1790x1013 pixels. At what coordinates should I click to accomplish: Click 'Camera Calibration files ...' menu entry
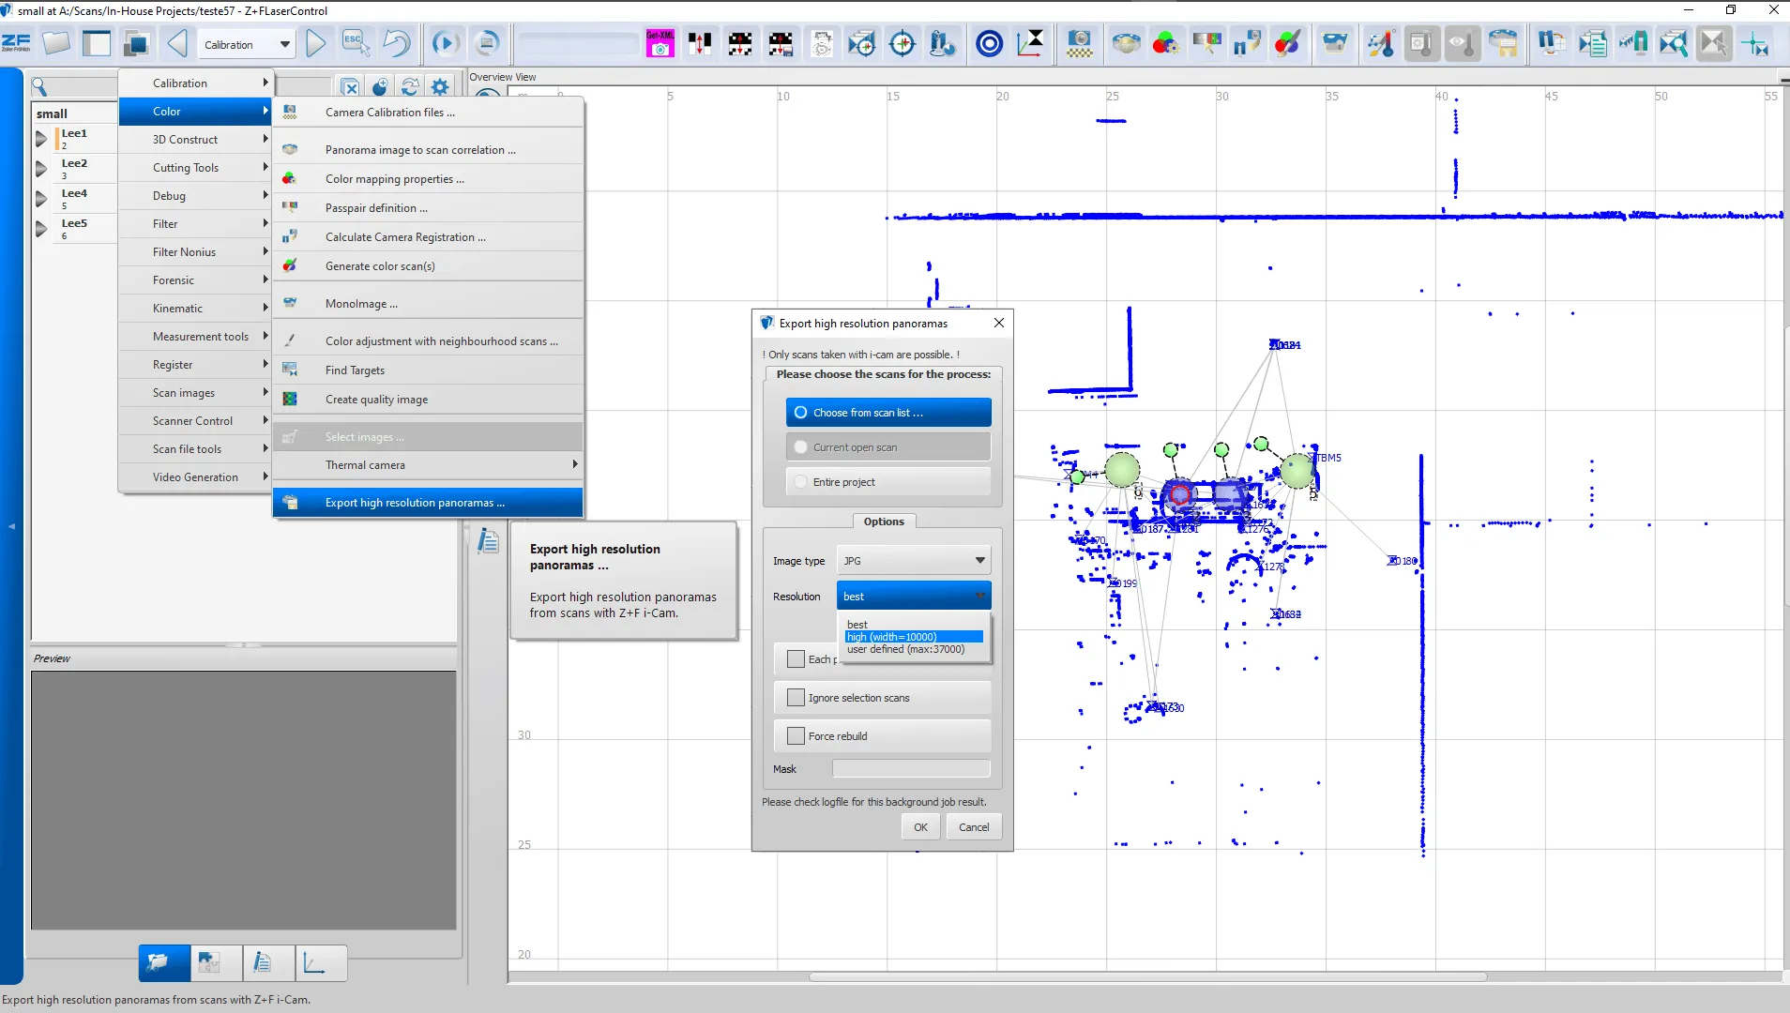click(x=428, y=113)
